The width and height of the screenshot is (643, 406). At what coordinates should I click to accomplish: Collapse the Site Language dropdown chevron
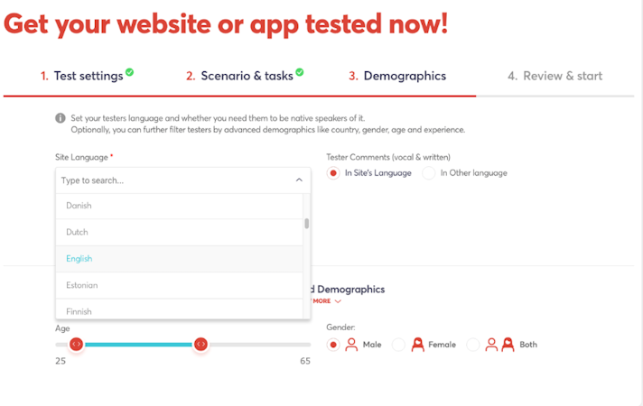(299, 180)
